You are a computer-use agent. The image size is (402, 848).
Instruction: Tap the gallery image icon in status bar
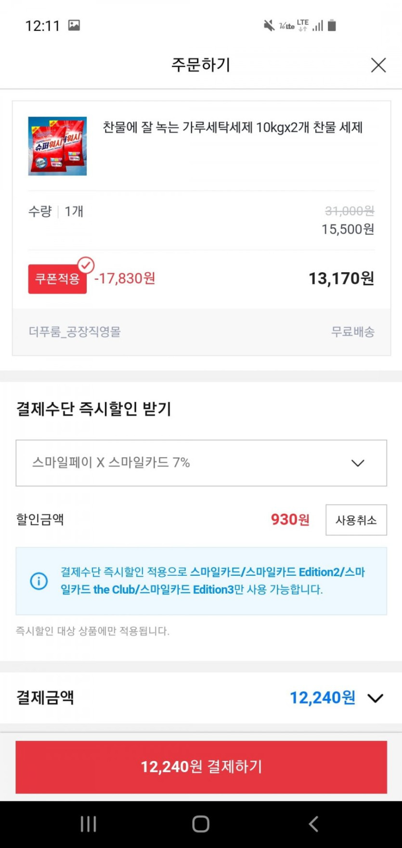[x=74, y=25]
